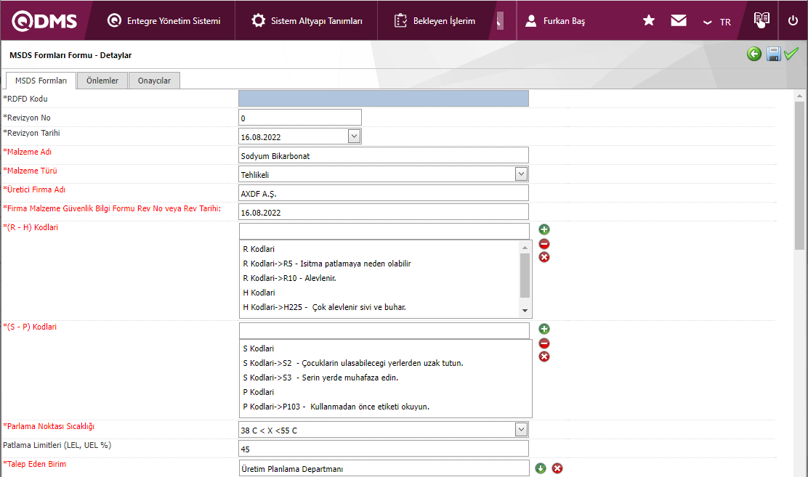
Task: Remove selected R-H code with minus icon
Action: [x=544, y=244]
